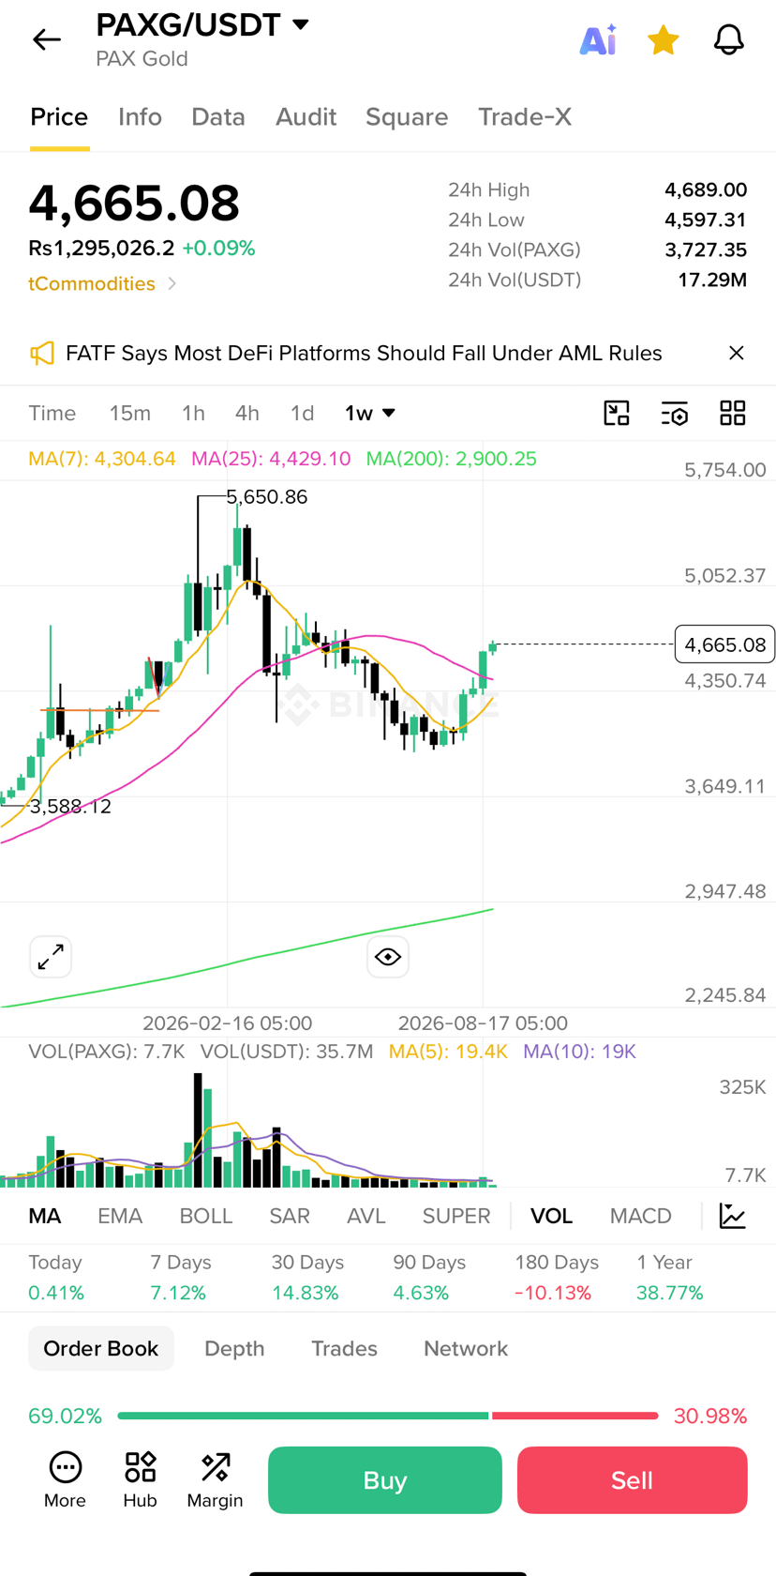Tap the megaphone announcement icon
This screenshot has width=776, height=1576.
pos(42,354)
